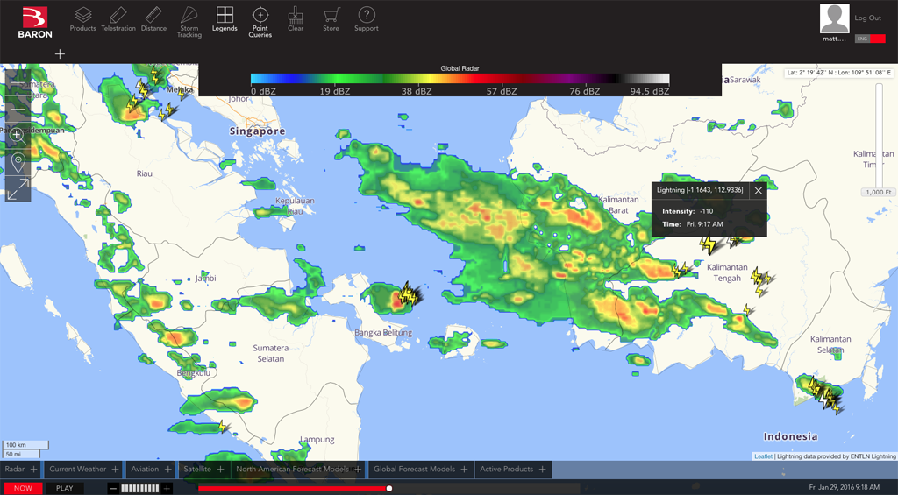Click the location pin map control
Image resolution: width=898 pixels, height=495 pixels.
point(18,163)
